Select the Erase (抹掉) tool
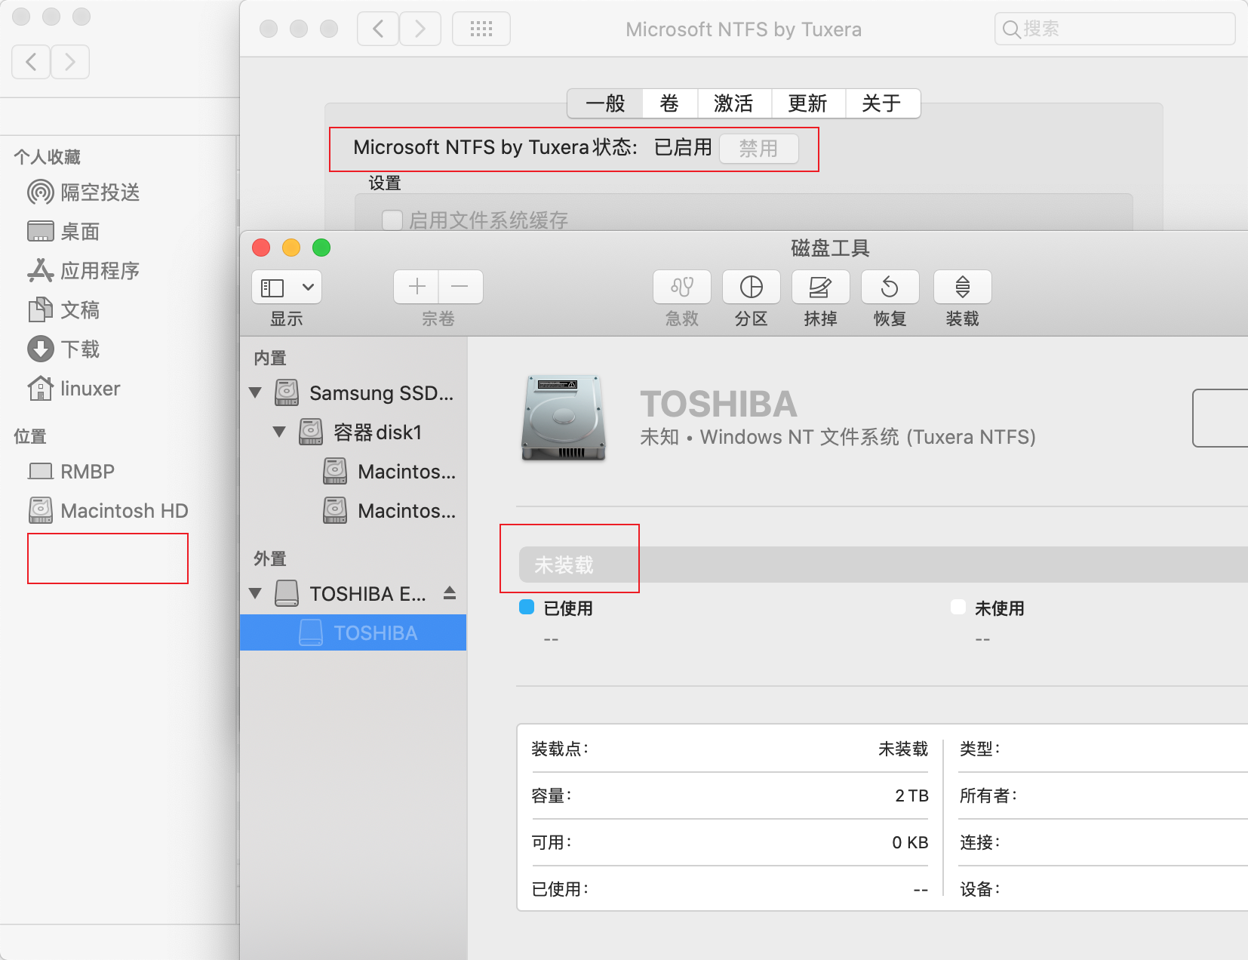This screenshot has width=1248, height=960. pos(820,298)
